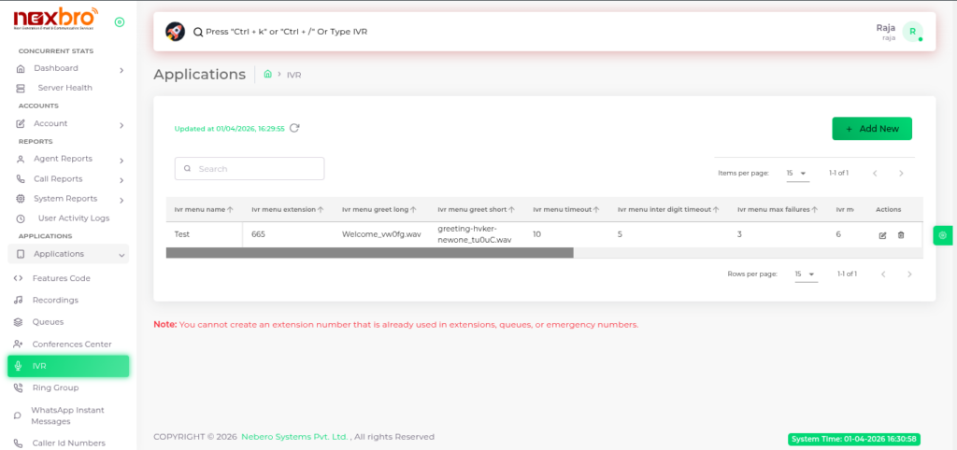Open the Nebero Systems Pvt. Ltd. link
Image resolution: width=957 pixels, height=450 pixels.
294,437
